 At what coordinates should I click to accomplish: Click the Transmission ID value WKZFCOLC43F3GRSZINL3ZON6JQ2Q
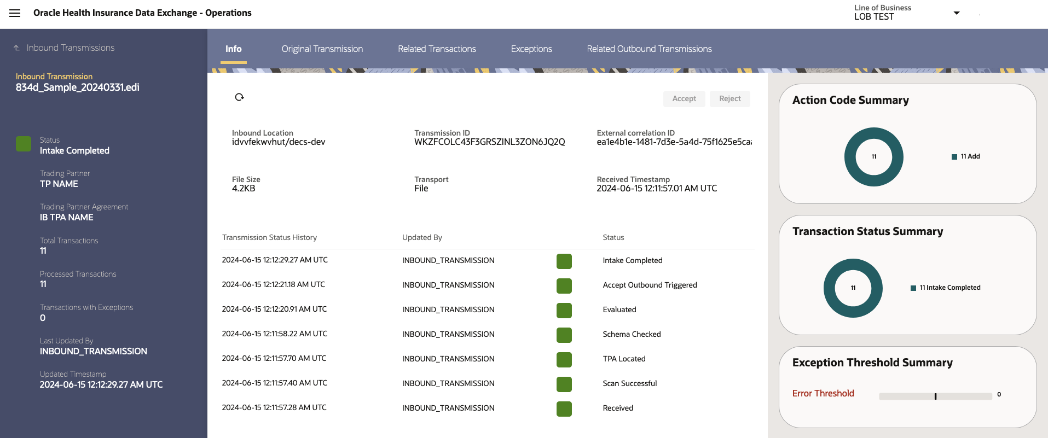coord(490,142)
